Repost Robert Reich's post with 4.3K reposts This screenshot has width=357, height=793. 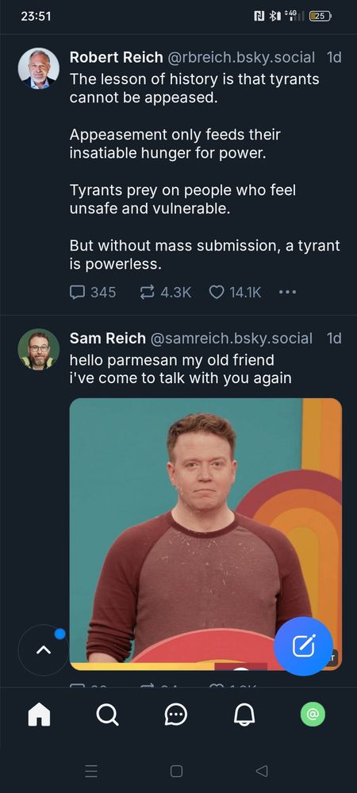[165, 293]
